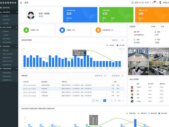This screenshot has width=169, height=127.
Task: Click the orange document icon labeled (5)
Action: [x=98, y=30]
